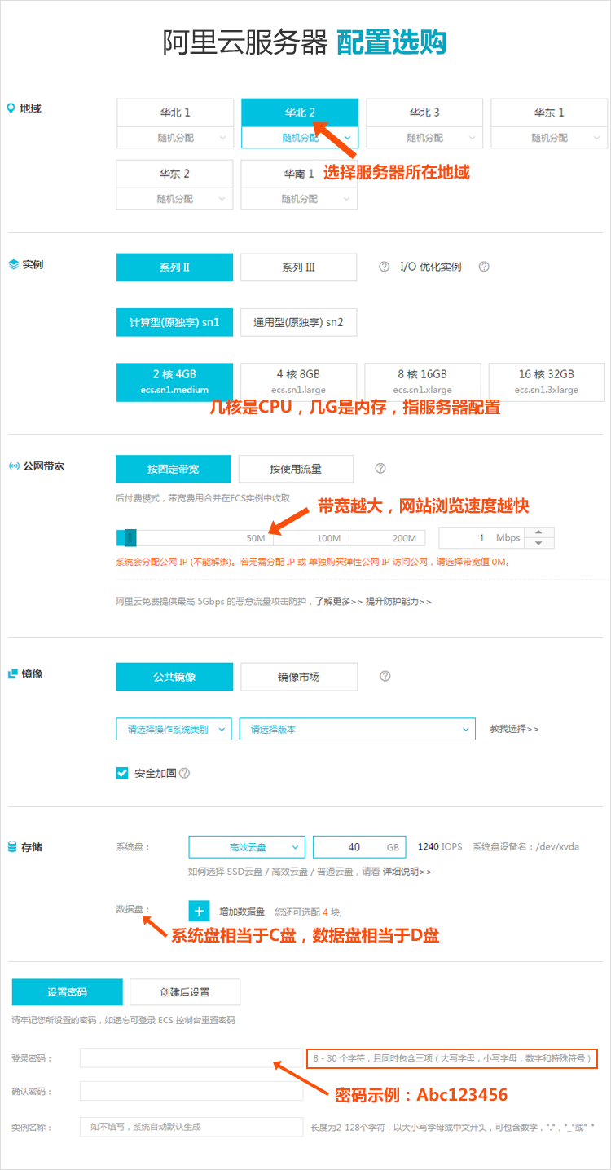Select the 按使用流量 tab
611x1170 pixels.
click(x=296, y=469)
